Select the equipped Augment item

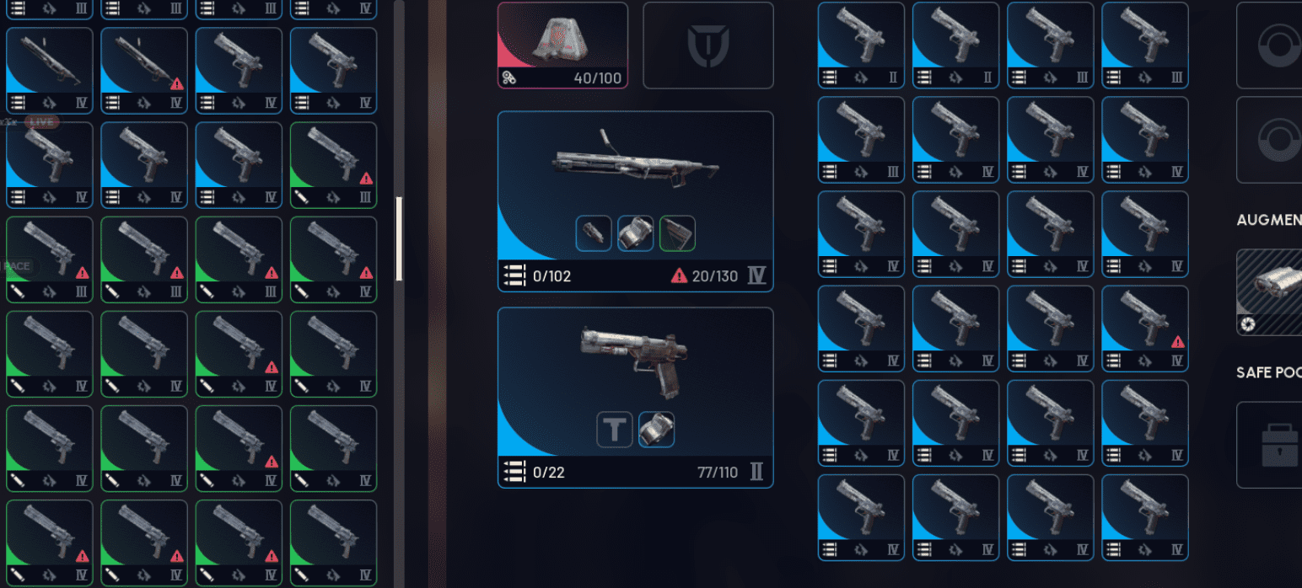tap(1269, 292)
